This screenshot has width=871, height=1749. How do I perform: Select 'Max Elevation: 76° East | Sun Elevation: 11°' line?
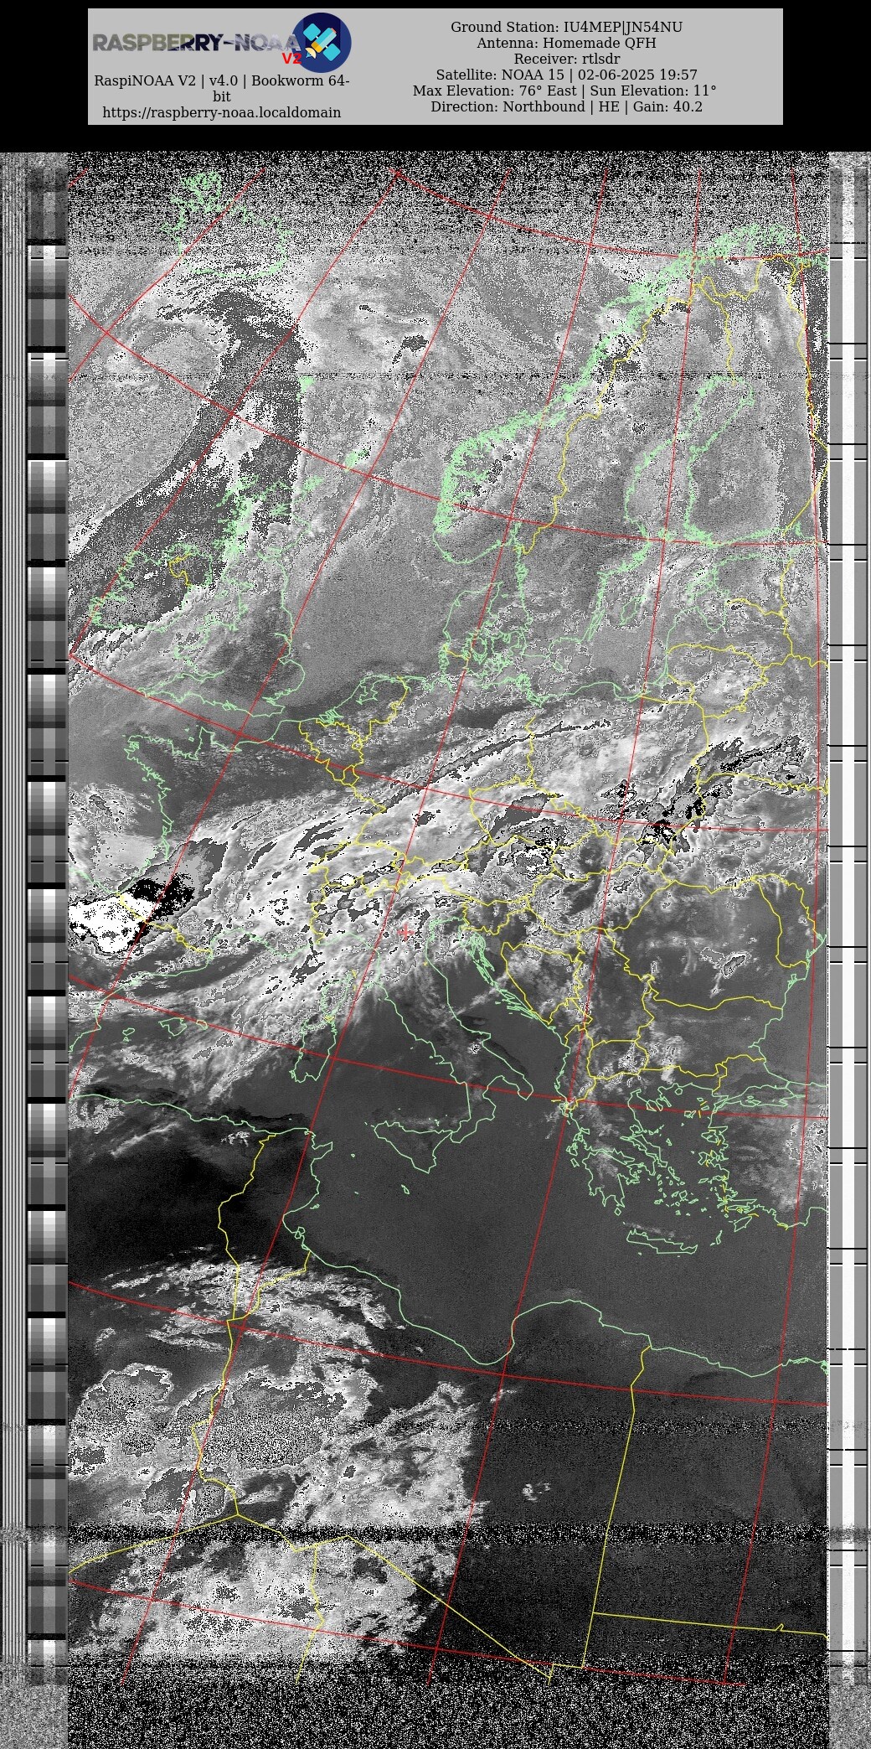point(565,91)
